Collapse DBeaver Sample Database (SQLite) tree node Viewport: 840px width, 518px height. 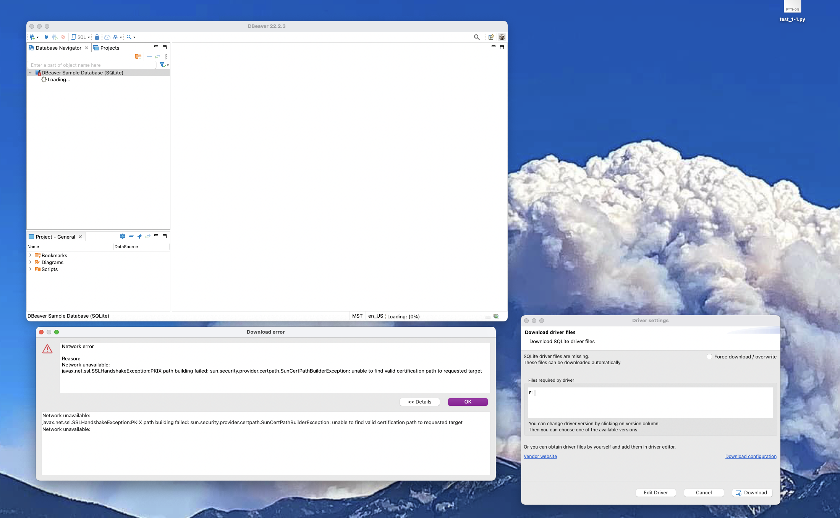[x=30, y=73]
